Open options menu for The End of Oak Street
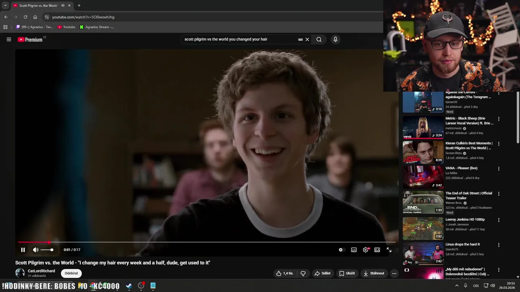 (x=498, y=194)
